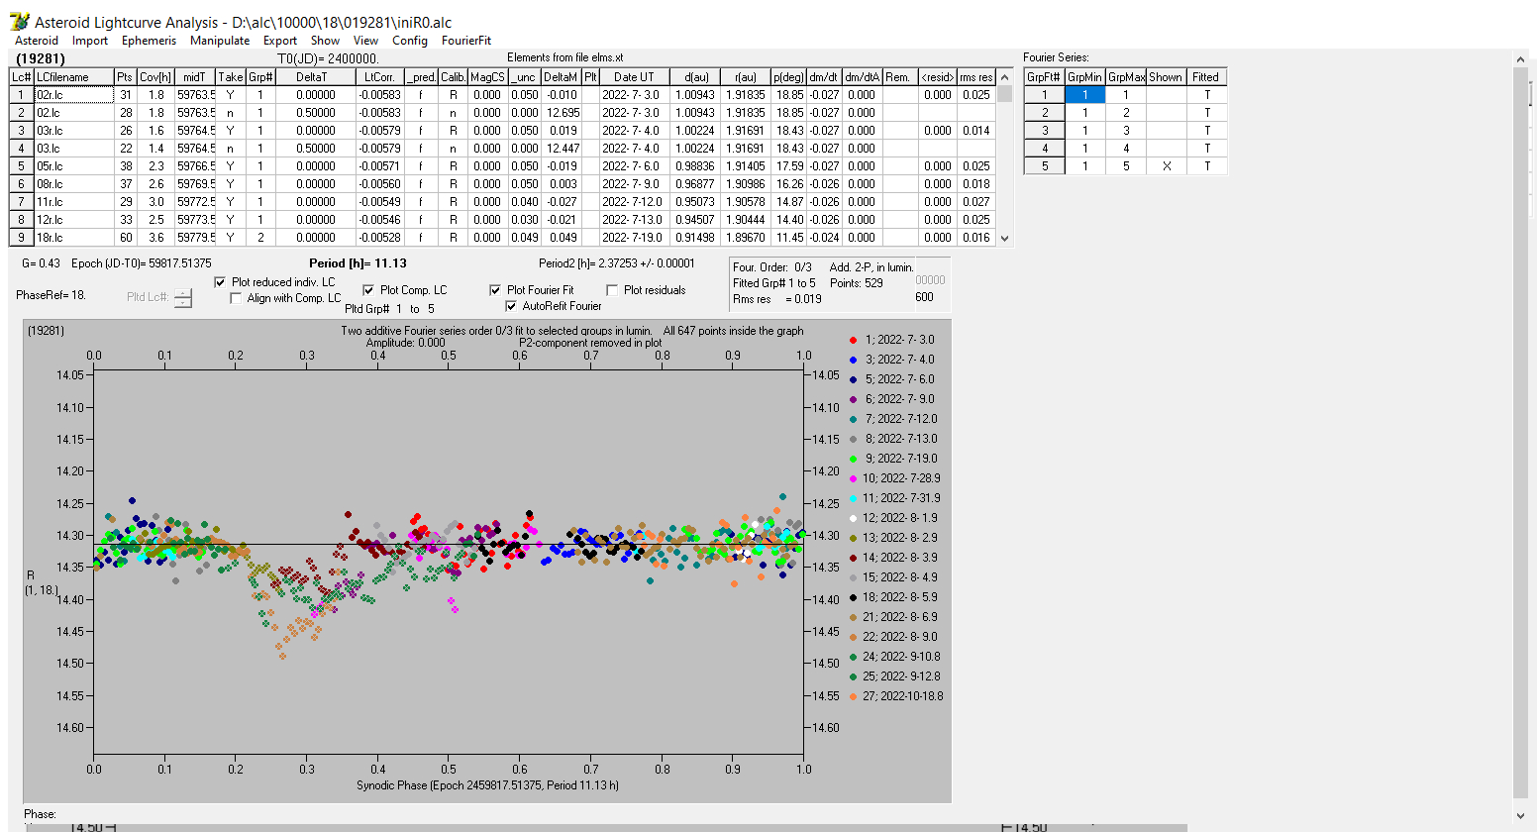Click purple legend dot for 6; 2022-7-9.0

[853, 399]
